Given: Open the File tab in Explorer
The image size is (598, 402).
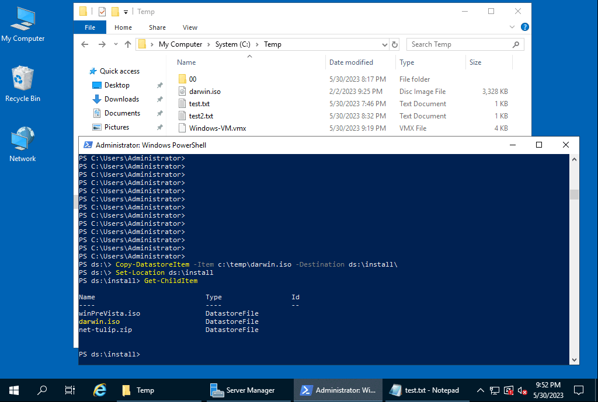Looking at the screenshot, I should [x=90, y=27].
